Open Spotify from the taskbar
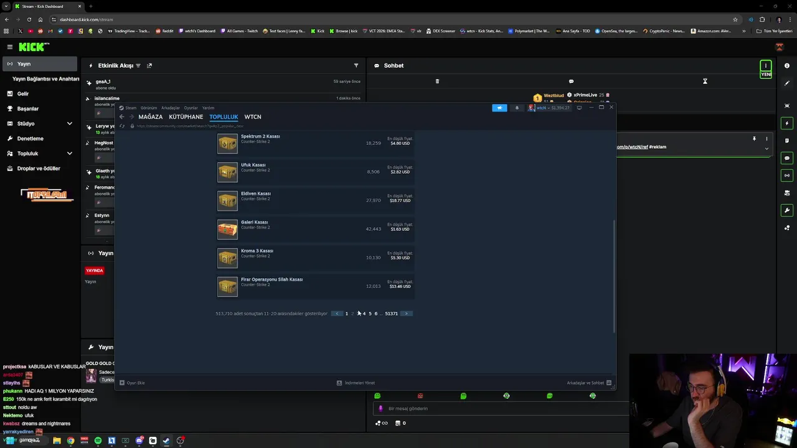The height and width of the screenshot is (448, 797). (x=98, y=441)
